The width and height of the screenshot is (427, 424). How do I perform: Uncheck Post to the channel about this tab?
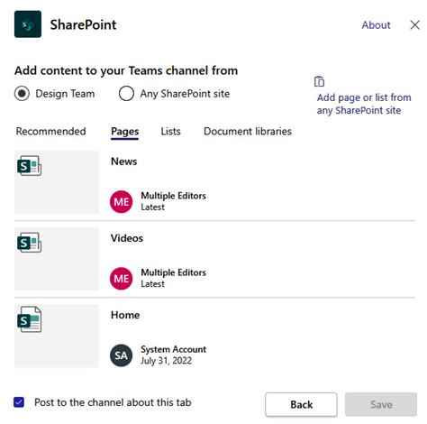point(19,402)
